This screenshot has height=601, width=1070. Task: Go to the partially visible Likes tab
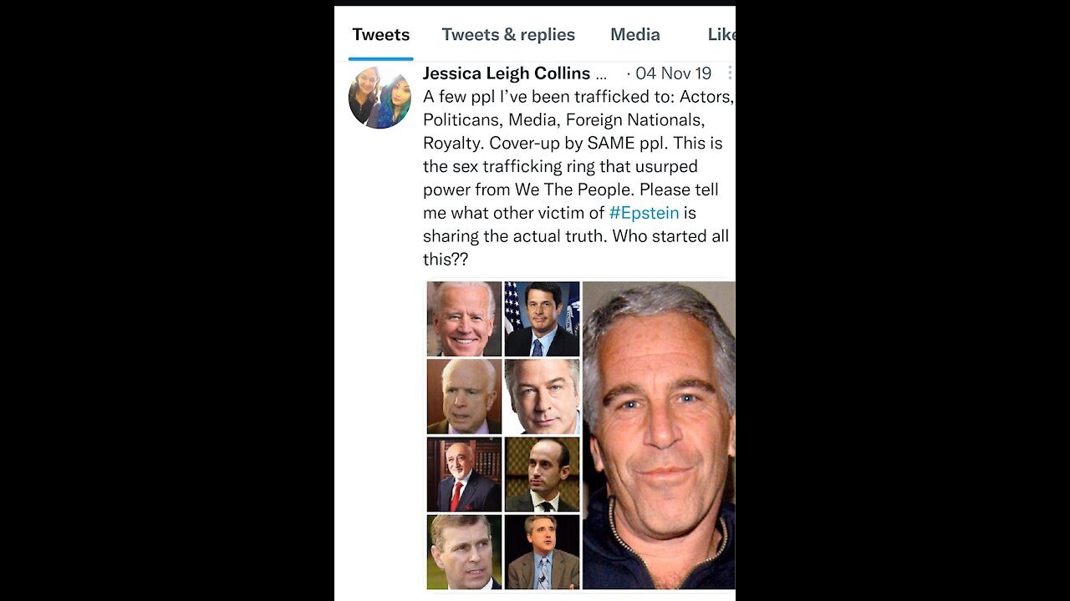tap(721, 35)
